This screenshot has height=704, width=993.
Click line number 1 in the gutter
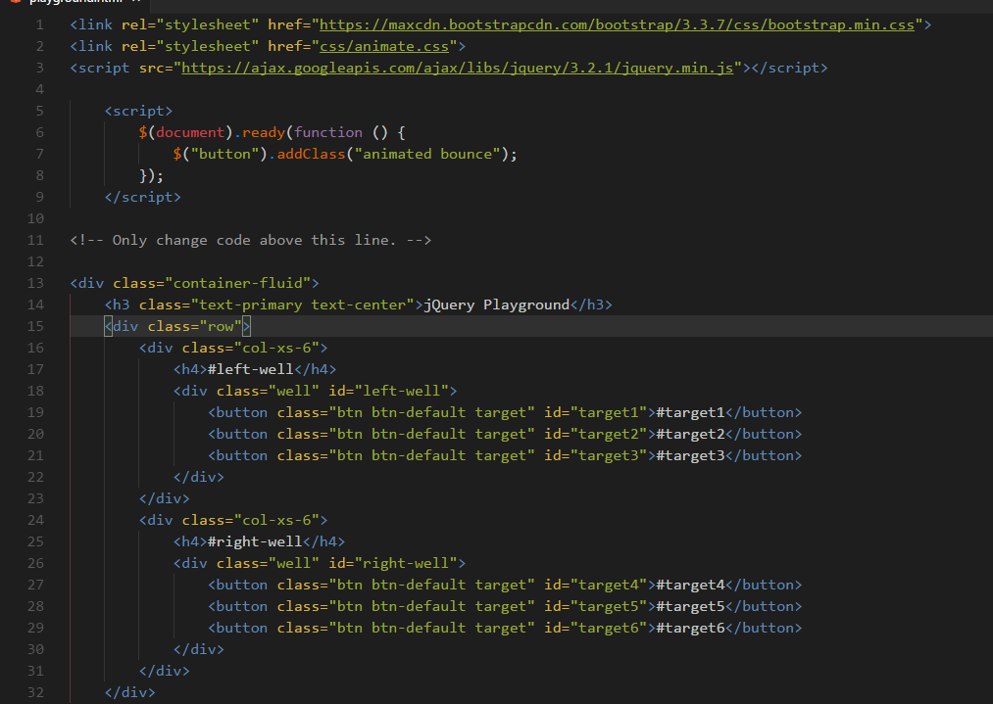tap(40, 24)
